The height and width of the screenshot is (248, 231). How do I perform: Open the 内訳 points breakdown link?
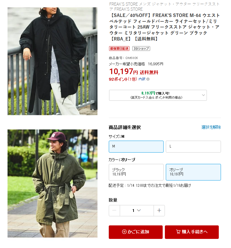142,79
